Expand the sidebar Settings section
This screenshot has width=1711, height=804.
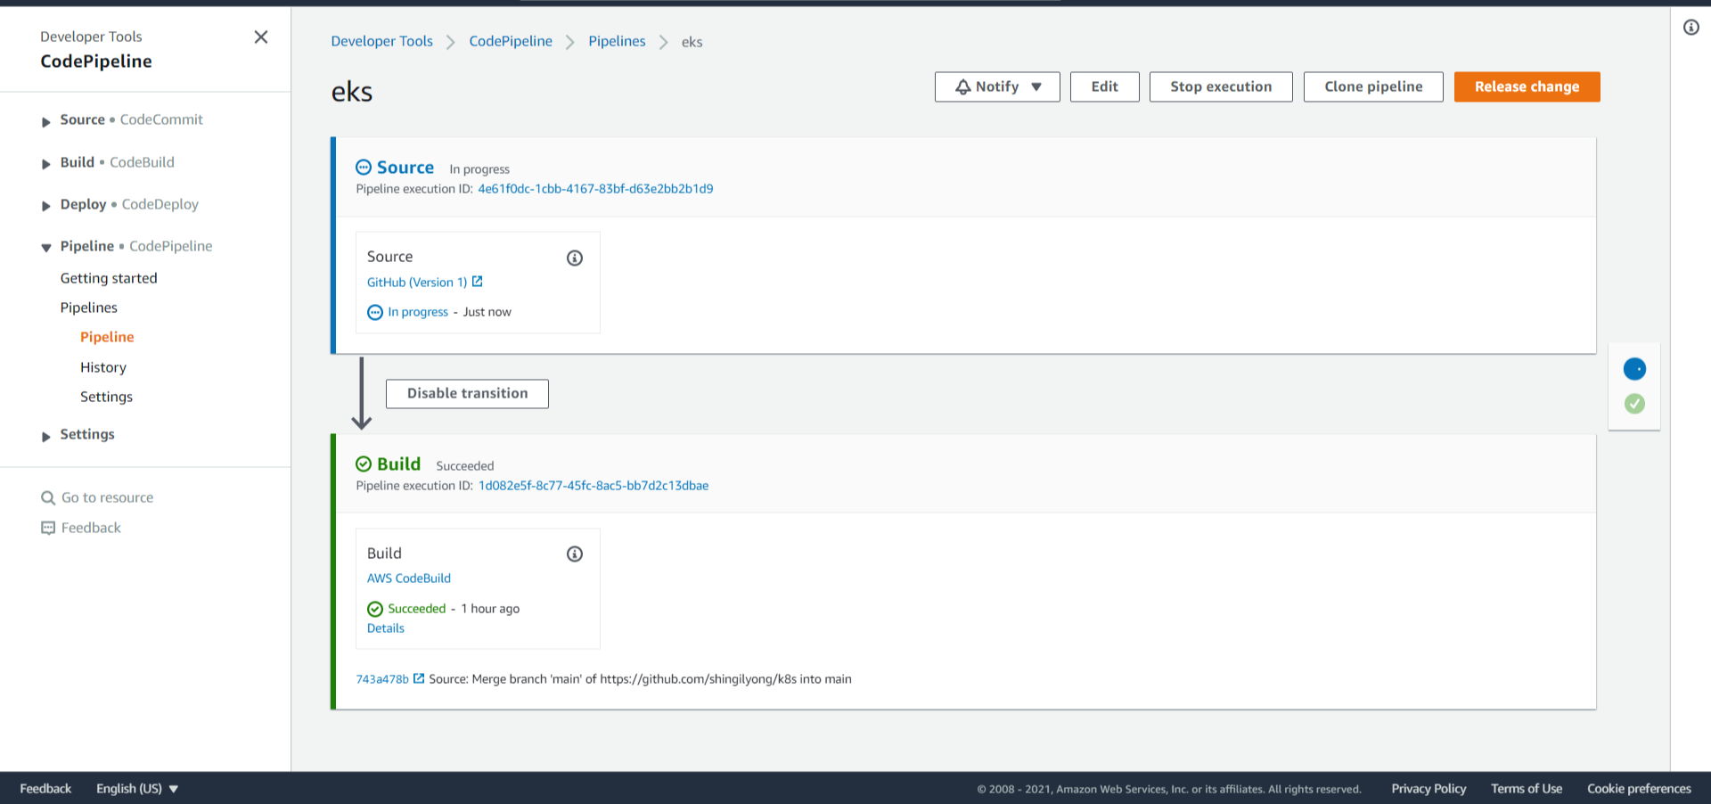(x=46, y=436)
